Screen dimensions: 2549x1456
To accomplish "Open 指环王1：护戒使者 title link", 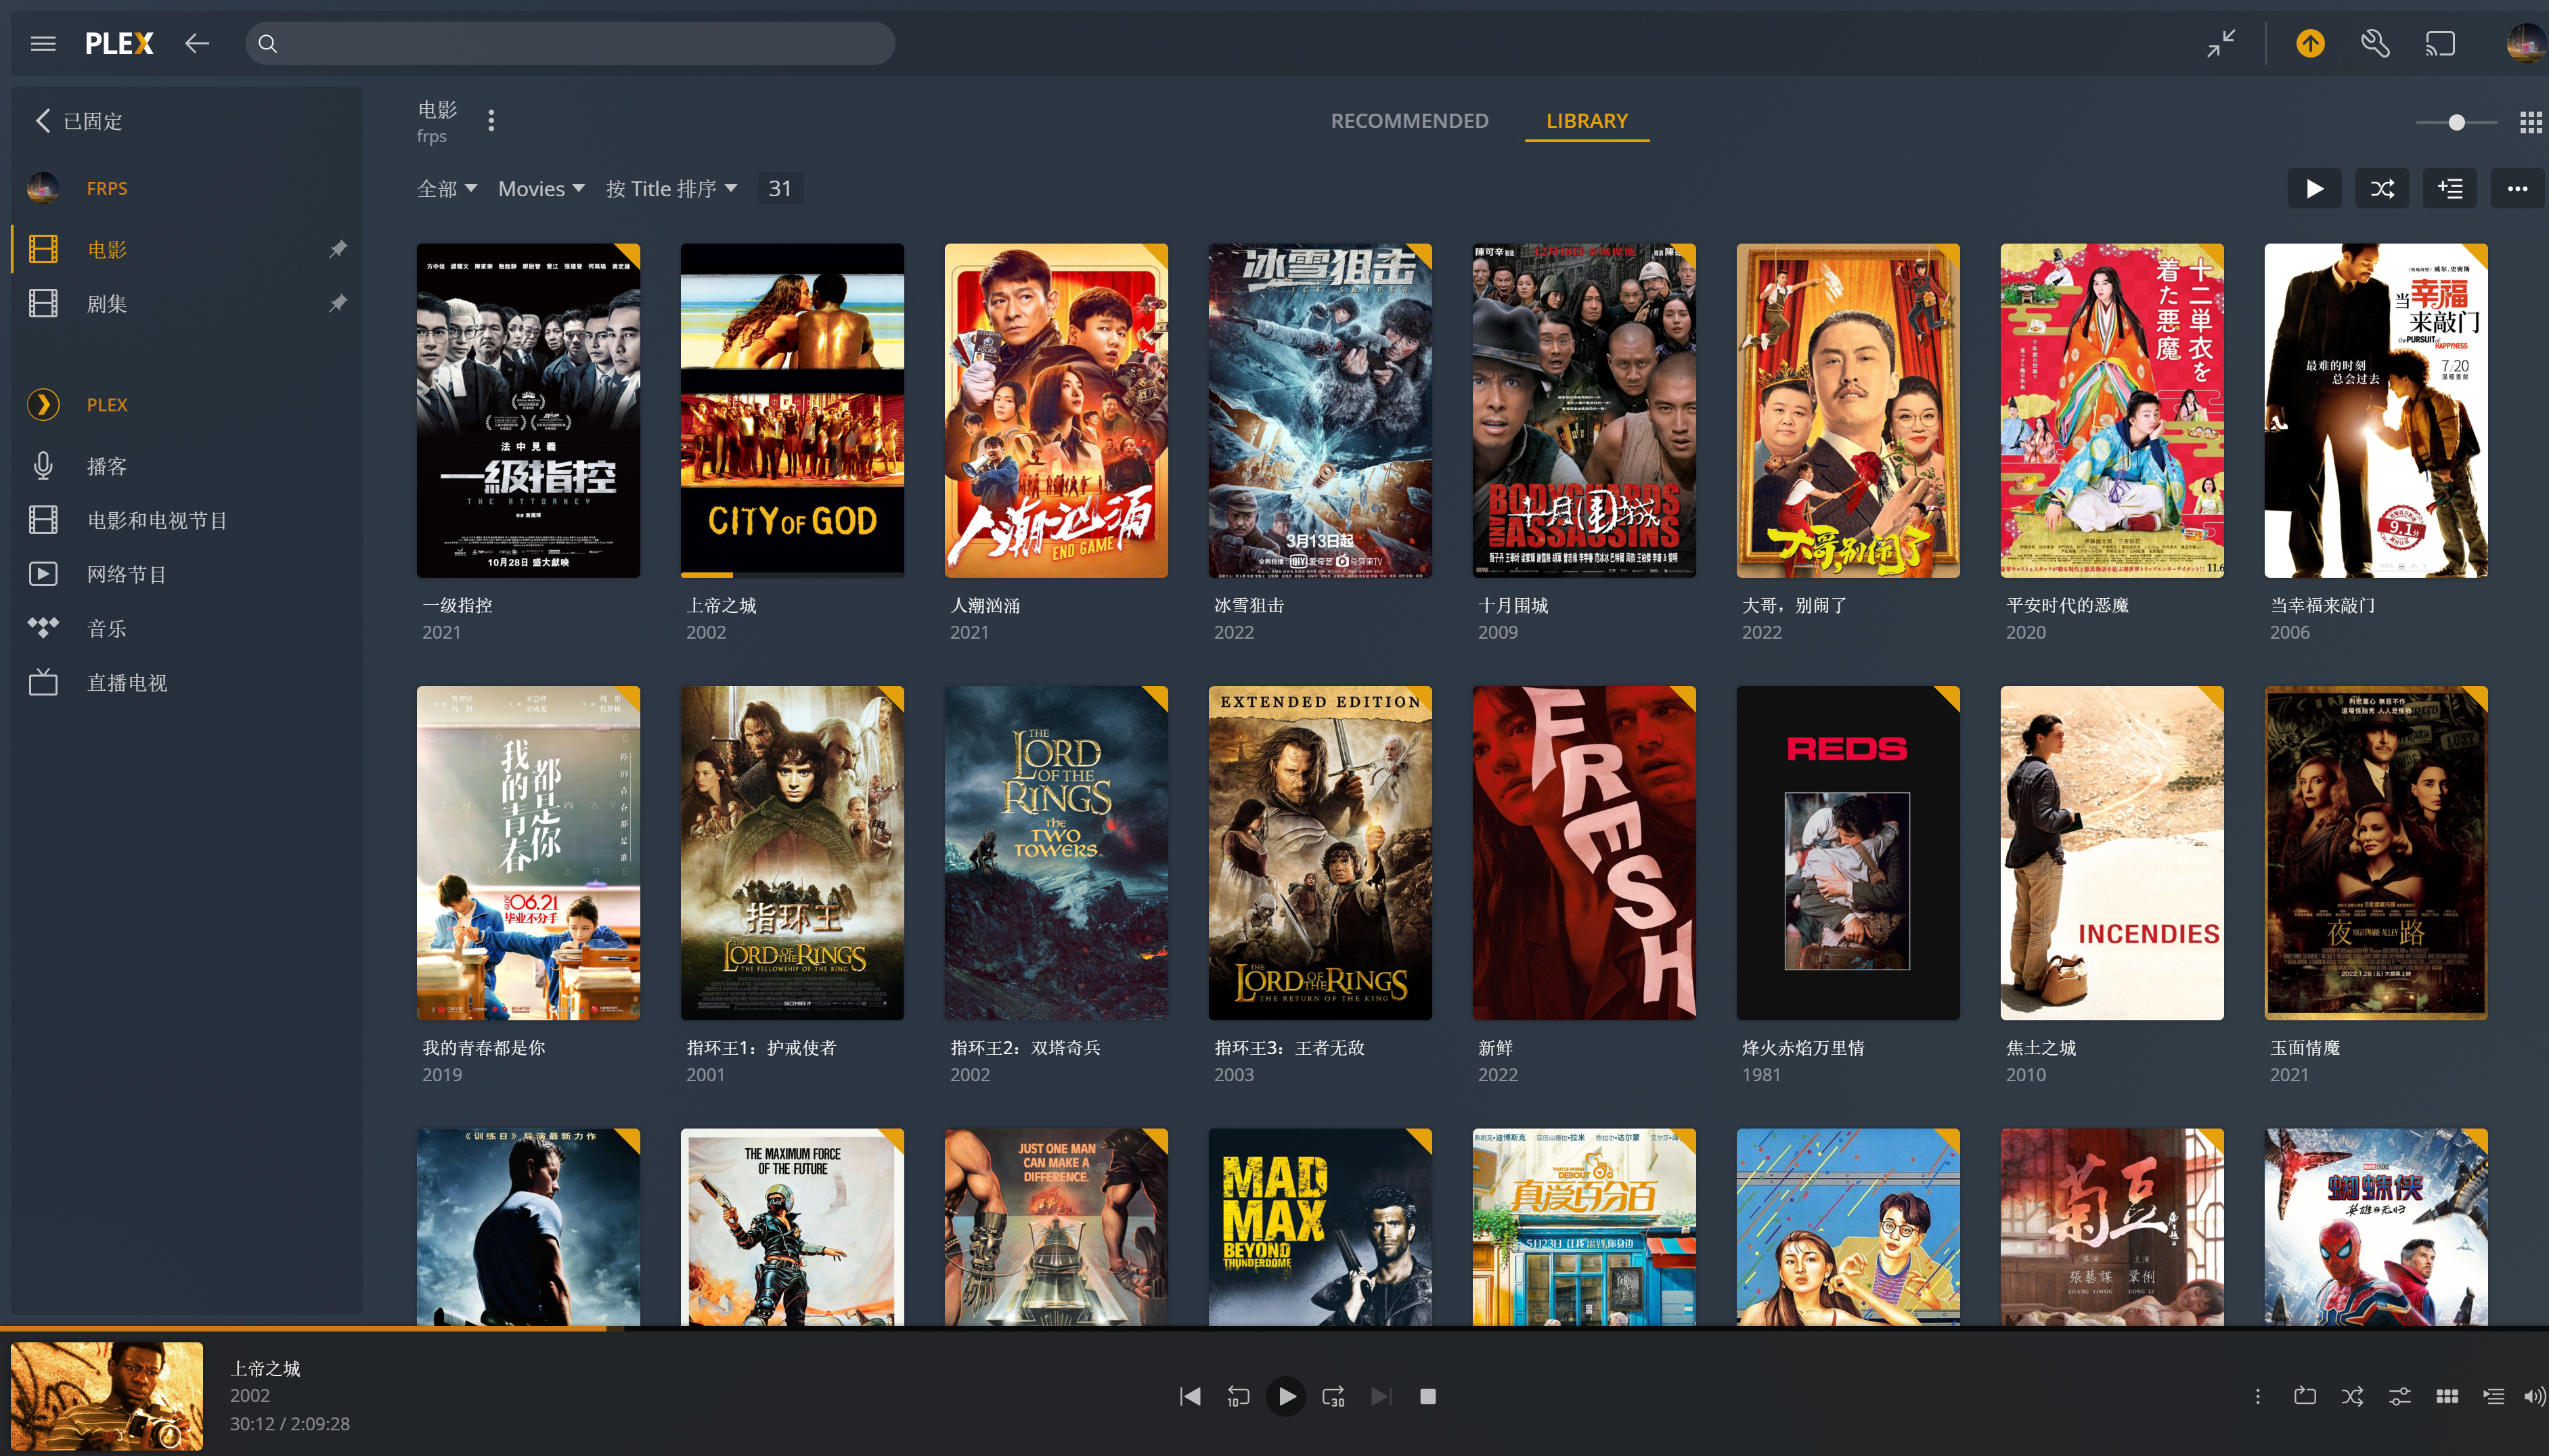I will 760,1047.
